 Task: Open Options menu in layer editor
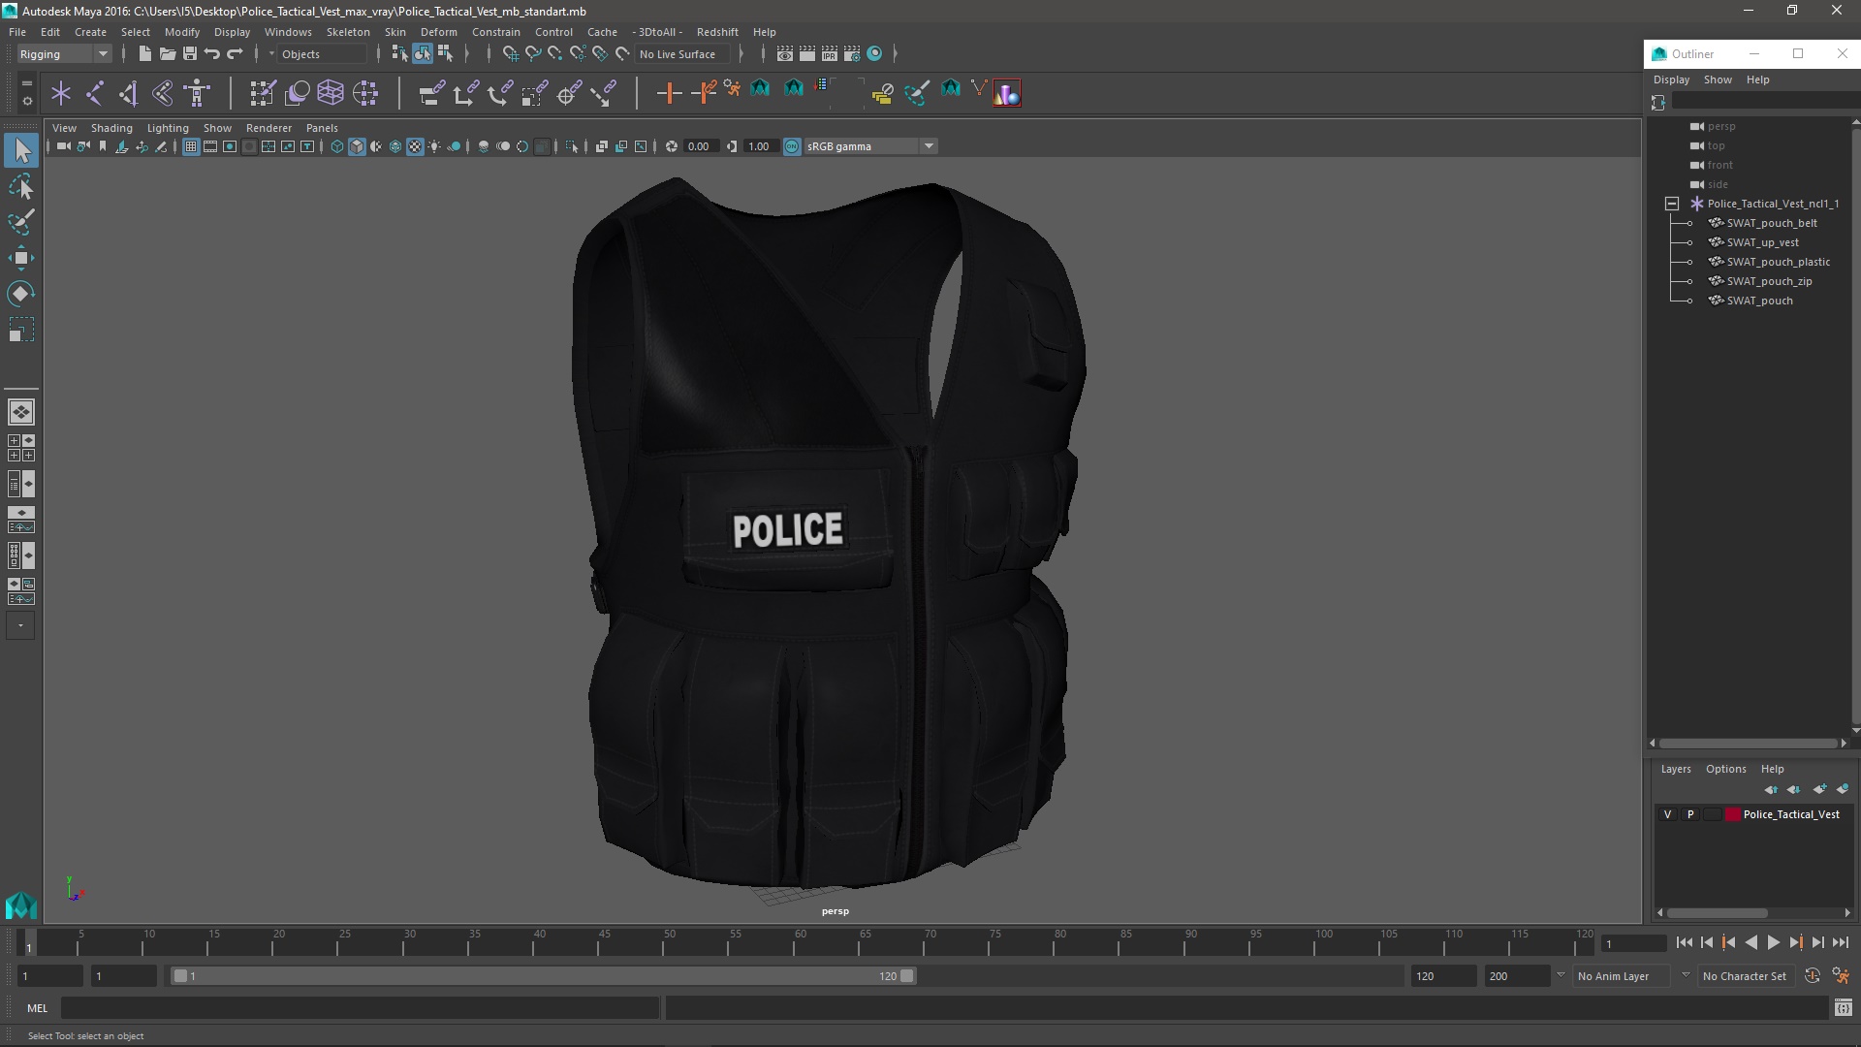pos(1726,769)
